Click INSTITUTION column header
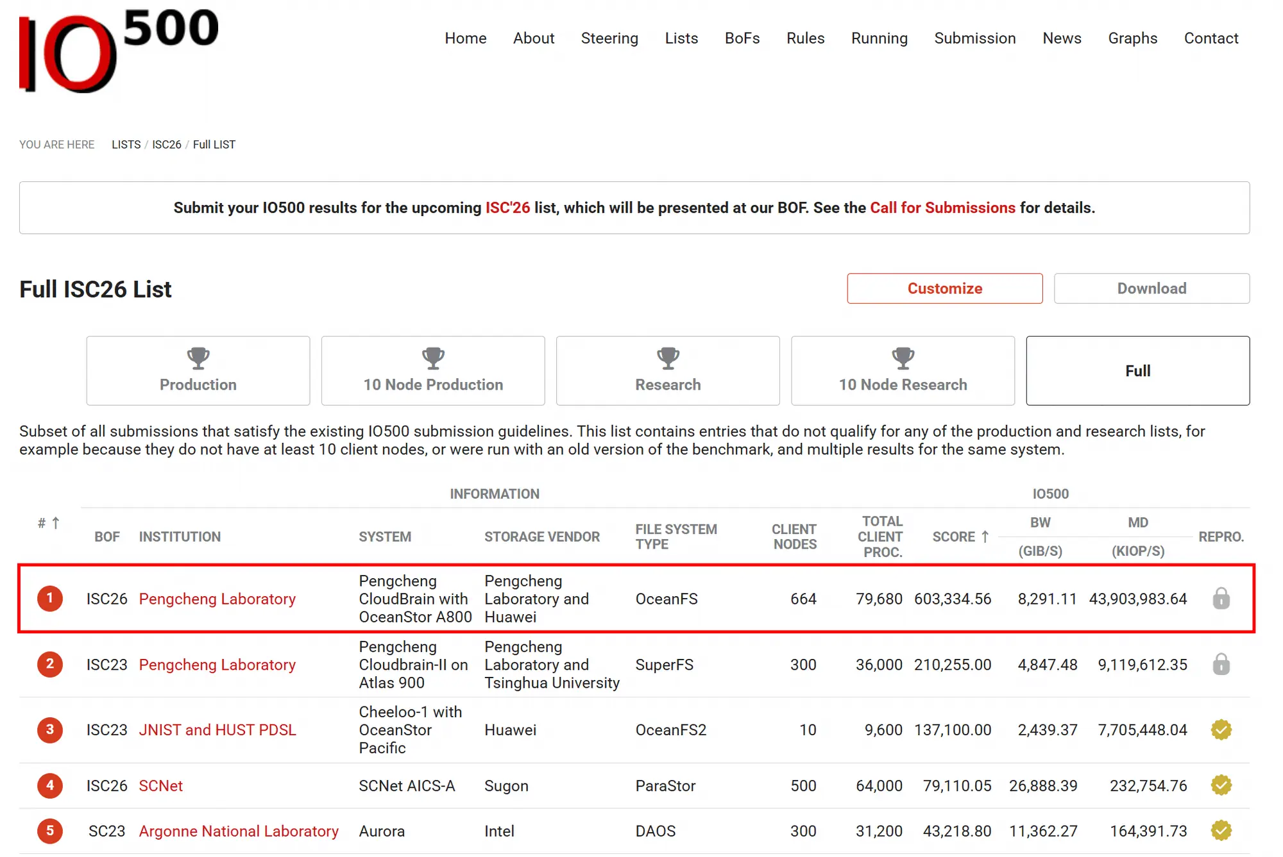The width and height of the screenshot is (1283, 857). [180, 537]
